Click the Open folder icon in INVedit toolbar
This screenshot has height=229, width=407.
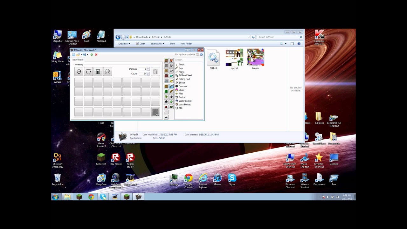78,55
